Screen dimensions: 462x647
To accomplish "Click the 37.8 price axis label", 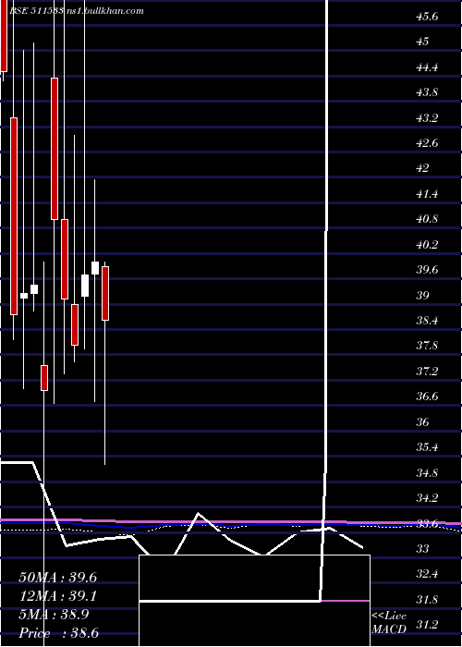I will 427,346.
